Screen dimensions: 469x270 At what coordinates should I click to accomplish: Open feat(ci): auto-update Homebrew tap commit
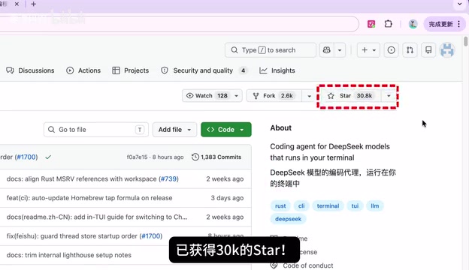point(89,198)
